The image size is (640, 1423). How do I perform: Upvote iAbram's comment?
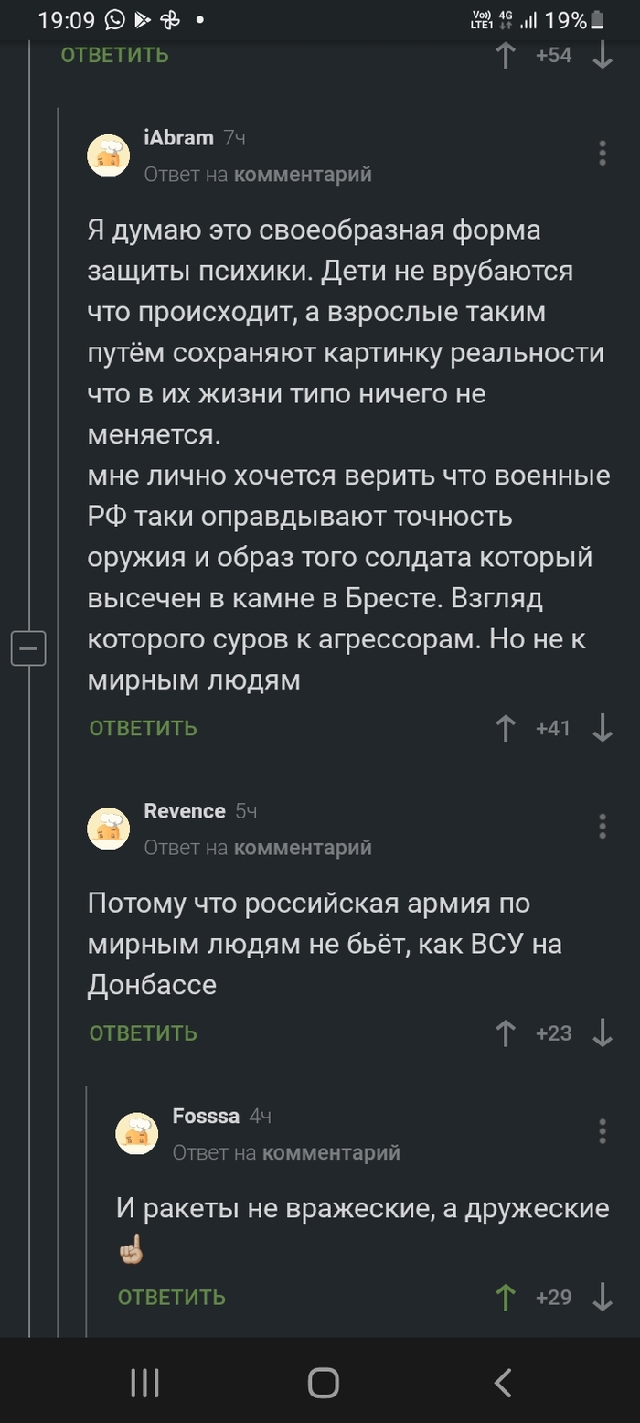coord(505,728)
